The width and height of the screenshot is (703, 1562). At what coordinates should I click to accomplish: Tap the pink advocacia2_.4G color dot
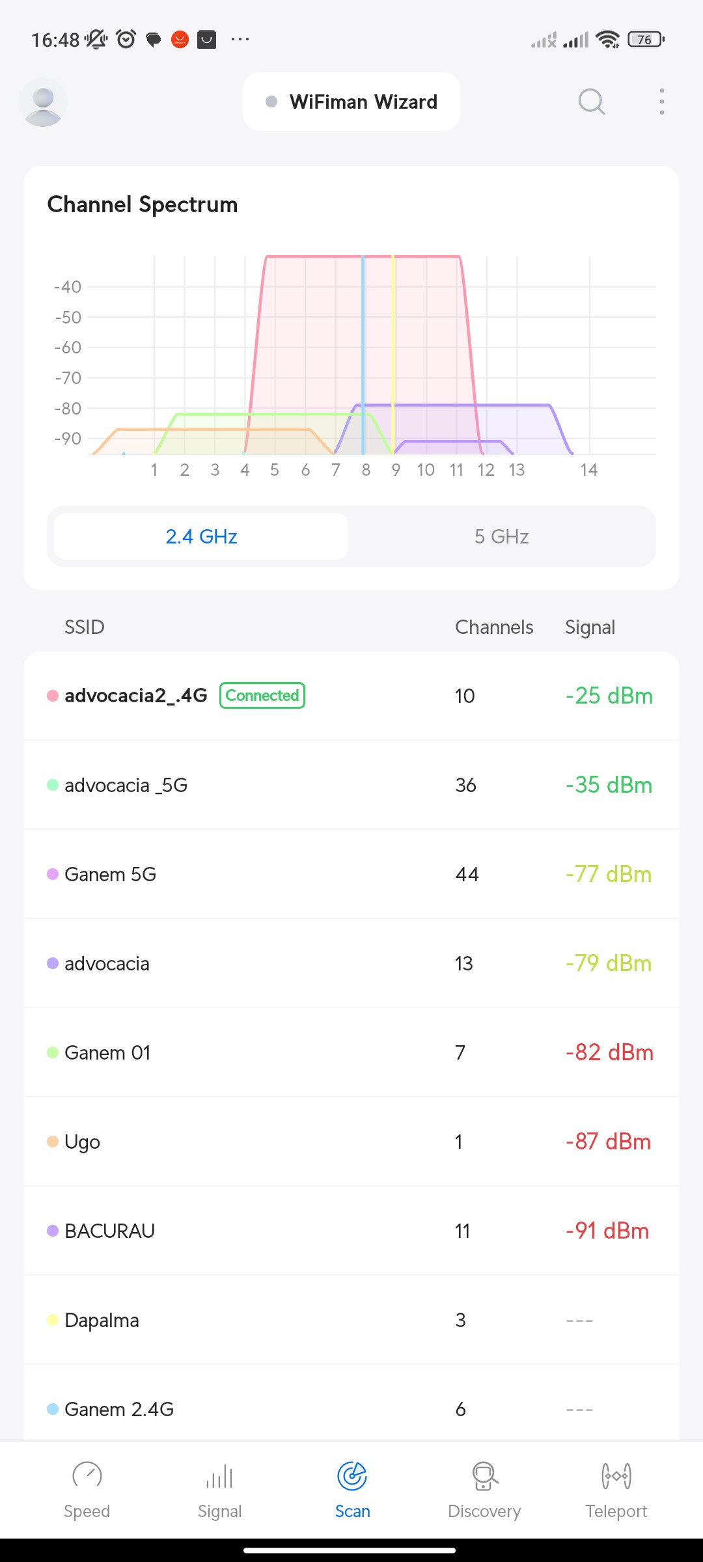point(53,696)
